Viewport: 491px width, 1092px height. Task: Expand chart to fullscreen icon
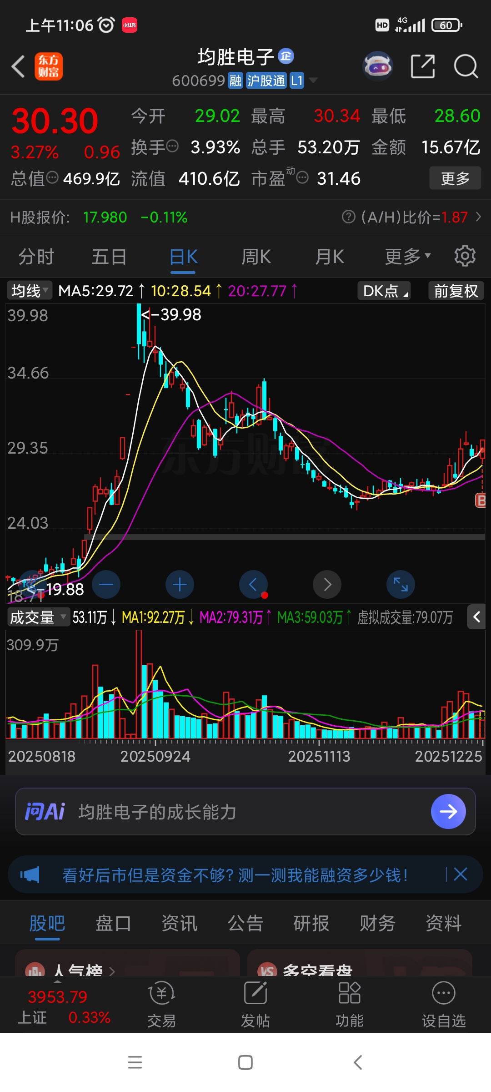pos(401,585)
